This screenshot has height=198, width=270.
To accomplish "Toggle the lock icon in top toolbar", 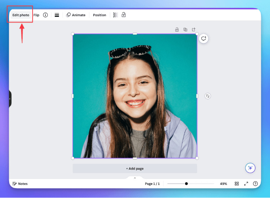I will click(x=124, y=15).
